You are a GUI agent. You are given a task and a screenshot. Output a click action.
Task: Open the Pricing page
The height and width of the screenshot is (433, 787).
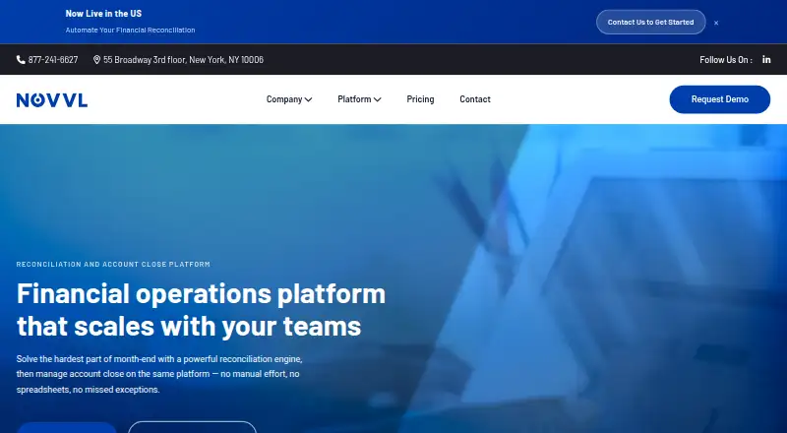coord(420,99)
